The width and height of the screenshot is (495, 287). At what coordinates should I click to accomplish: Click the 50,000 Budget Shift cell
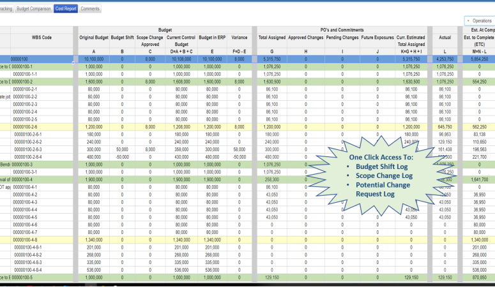(122, 150)
